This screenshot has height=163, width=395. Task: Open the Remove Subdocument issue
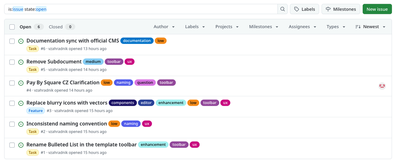[54, 61]
